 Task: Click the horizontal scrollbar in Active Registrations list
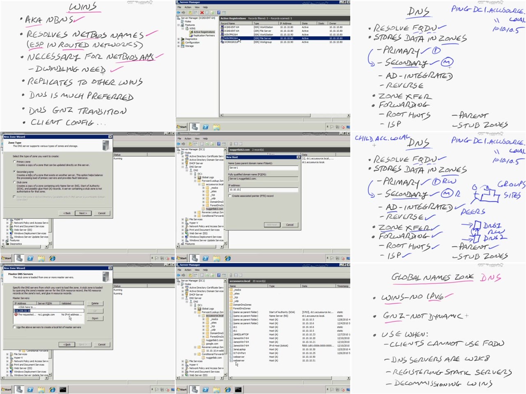[285, 115]
